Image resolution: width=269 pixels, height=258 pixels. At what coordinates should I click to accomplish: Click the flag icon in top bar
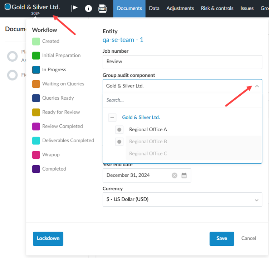(x=74, y=8)
